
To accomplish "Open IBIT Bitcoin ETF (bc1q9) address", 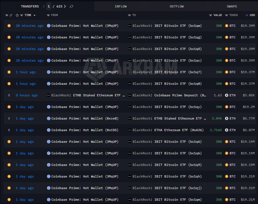I will [178, 165].
